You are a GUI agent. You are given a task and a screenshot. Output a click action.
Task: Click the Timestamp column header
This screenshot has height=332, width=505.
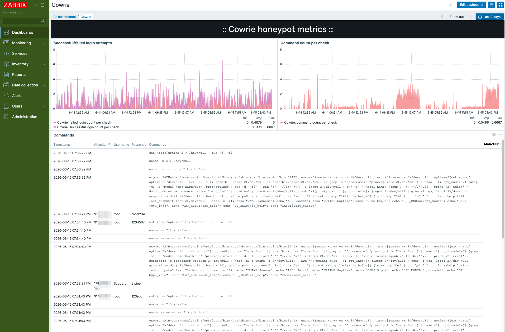(62, 145)
